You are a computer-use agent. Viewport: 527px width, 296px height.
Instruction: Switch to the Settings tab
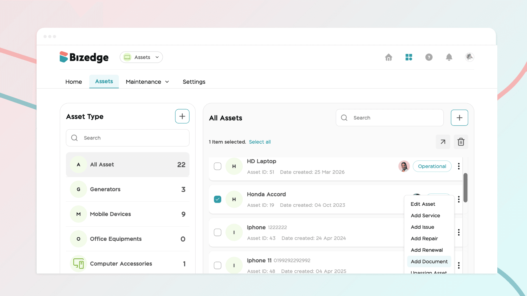[194, 82]
